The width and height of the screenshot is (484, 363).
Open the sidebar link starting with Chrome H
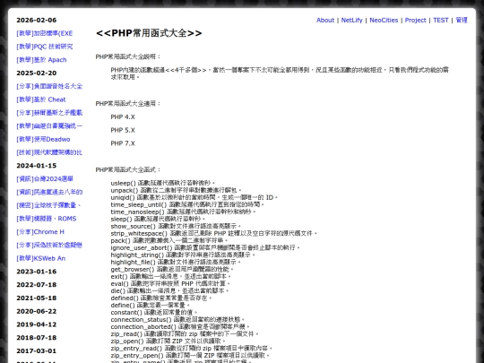[x=40, y=232]
